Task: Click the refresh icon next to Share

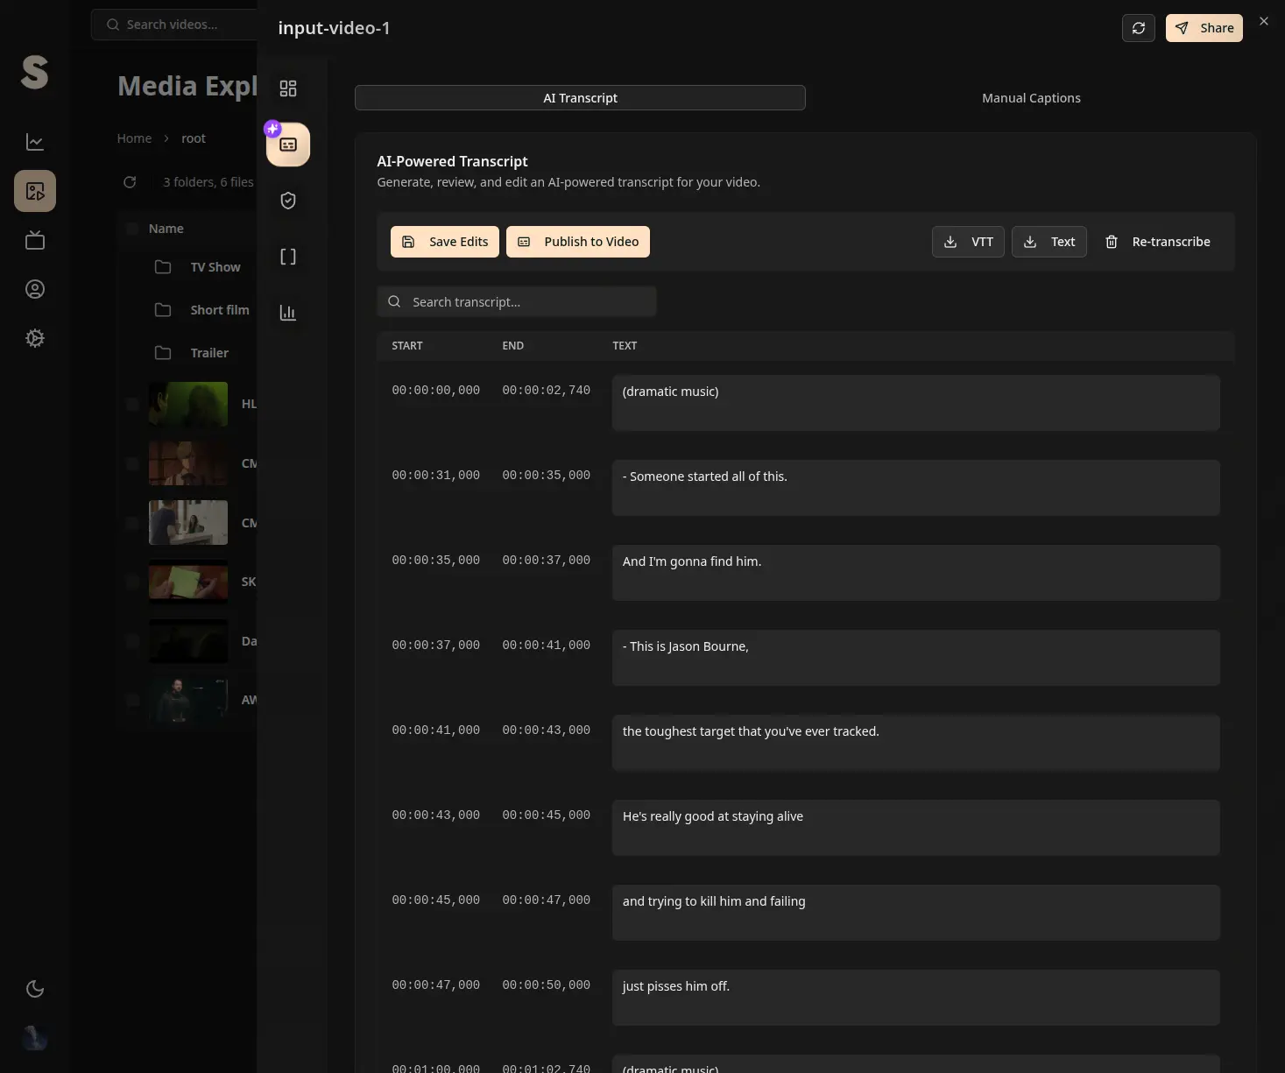Action: click(1139, 28)
